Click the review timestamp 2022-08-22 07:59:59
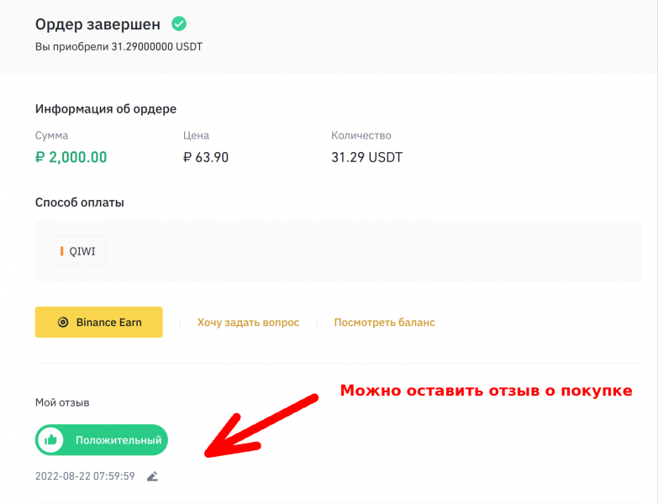 [85, 476]
